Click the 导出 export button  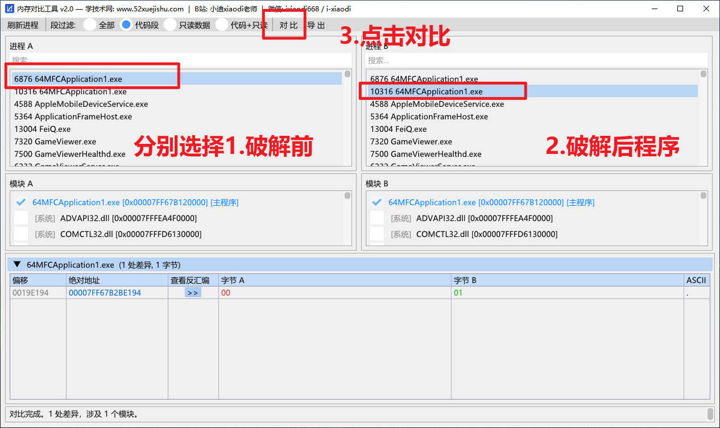coord(316,25)
